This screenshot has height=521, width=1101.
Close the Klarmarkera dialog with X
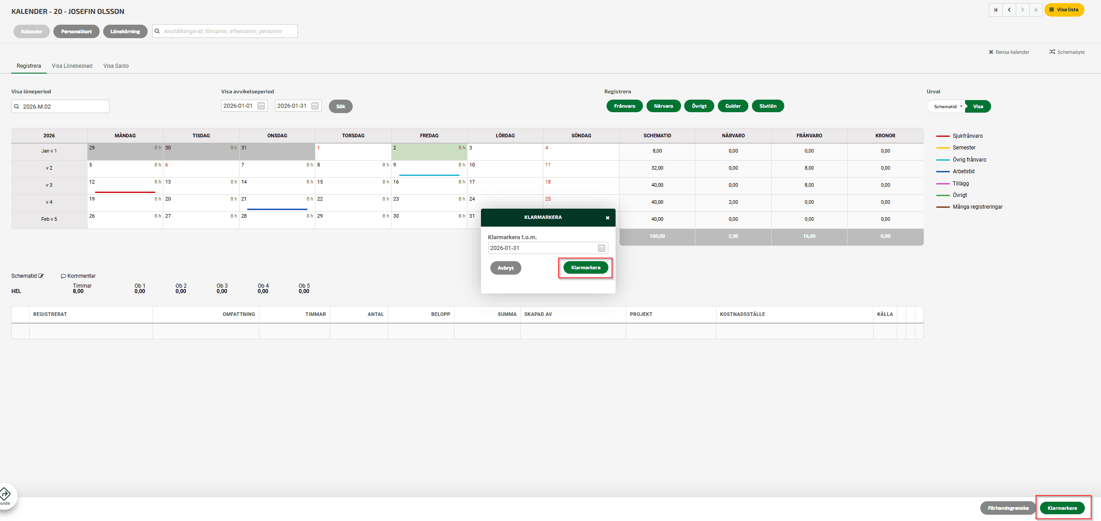607,218
